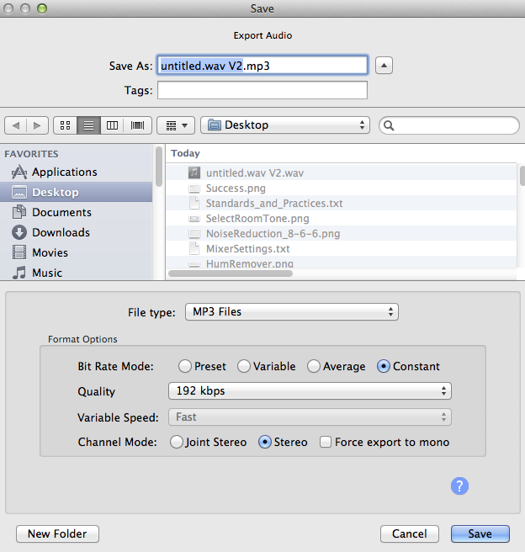Click the search field

point(449,125)
